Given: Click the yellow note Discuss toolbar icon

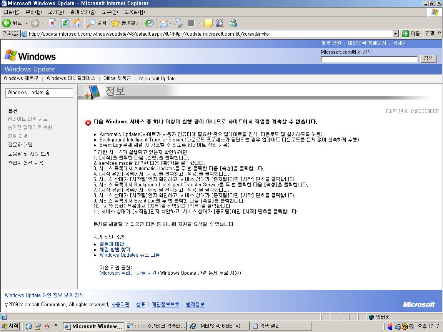Looking at the screenshot, I should 208,23.
